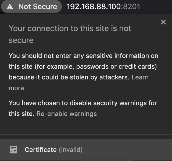Click the word 'Learn' at end of warning paragraph
This screenshot has height=161, width=172.
tap(140, 77)
